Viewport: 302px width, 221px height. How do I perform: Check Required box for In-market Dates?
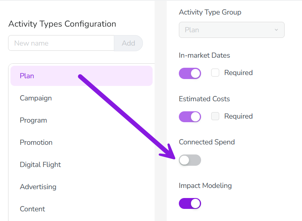coord(215,73)
